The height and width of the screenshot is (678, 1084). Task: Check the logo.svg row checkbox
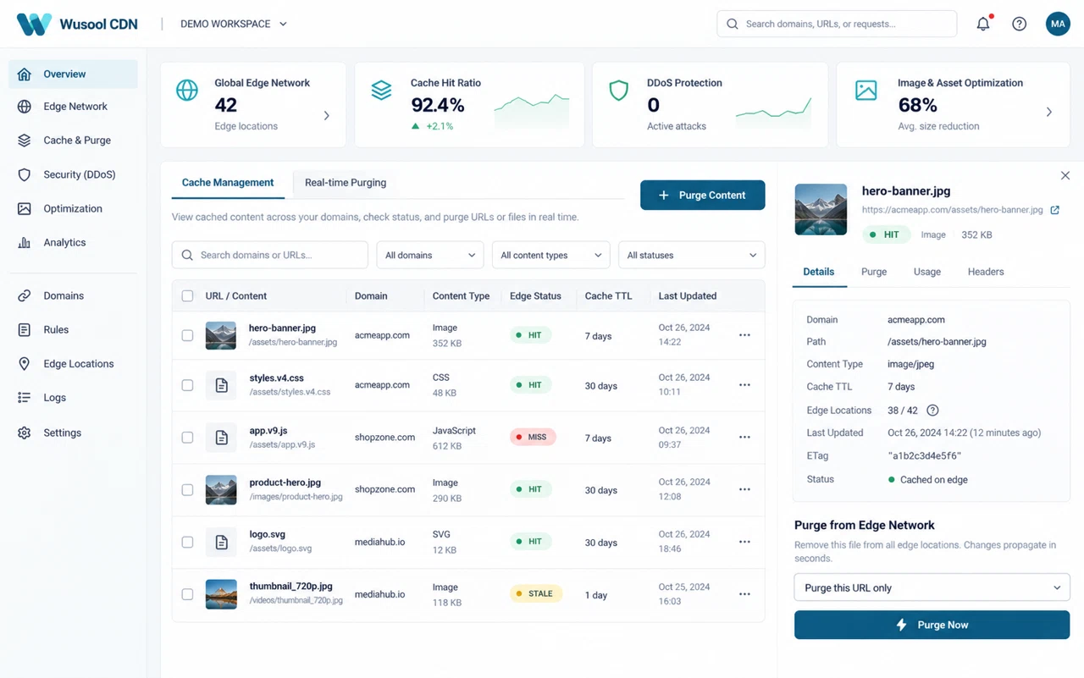pos(187,542)
